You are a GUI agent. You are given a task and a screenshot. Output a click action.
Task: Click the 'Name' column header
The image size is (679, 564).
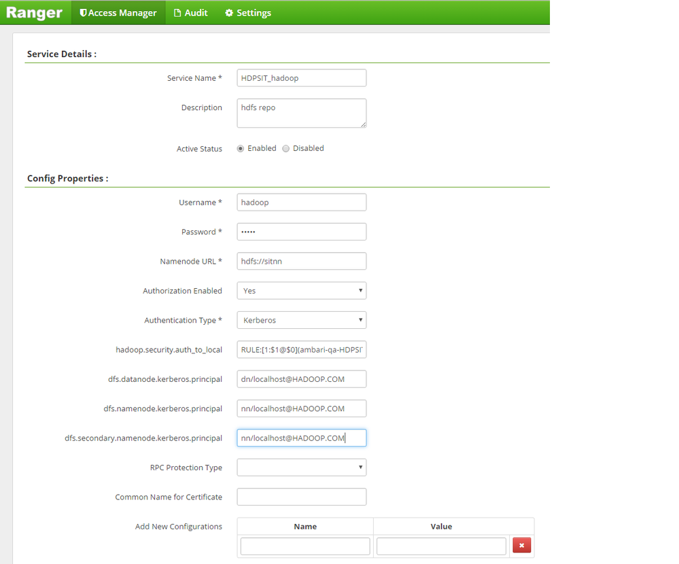point(305,527)
